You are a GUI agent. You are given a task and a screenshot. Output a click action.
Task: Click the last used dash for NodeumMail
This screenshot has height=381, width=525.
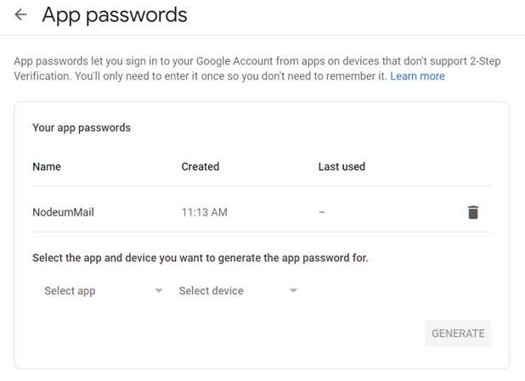(x=322, y=212)
